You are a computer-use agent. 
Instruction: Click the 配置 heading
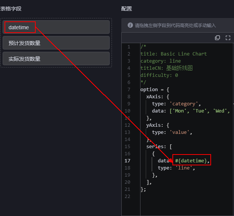tap(127, 9)
